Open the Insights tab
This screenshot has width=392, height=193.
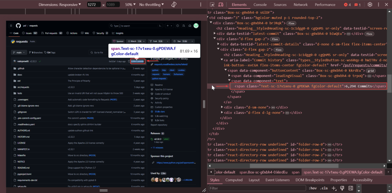[x=118, y=33]
